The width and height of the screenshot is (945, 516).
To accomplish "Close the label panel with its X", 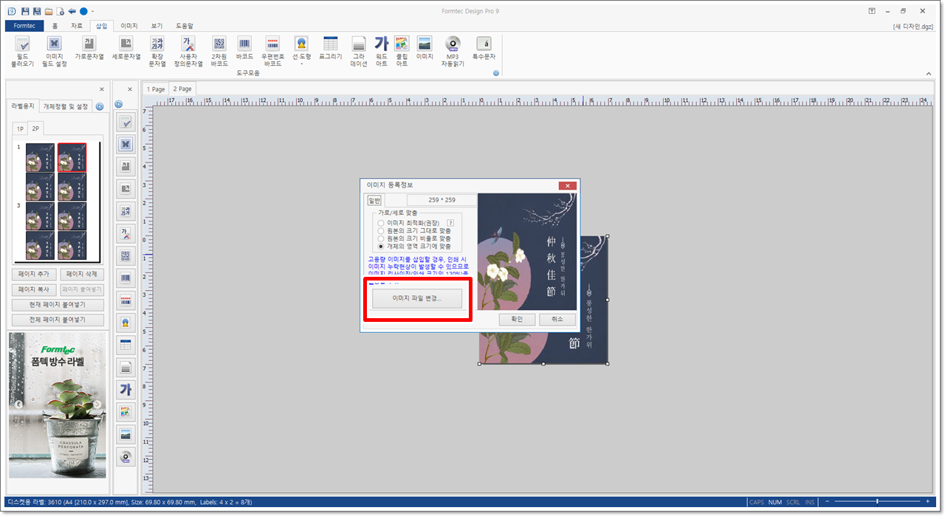I will (x=103, y=89).
